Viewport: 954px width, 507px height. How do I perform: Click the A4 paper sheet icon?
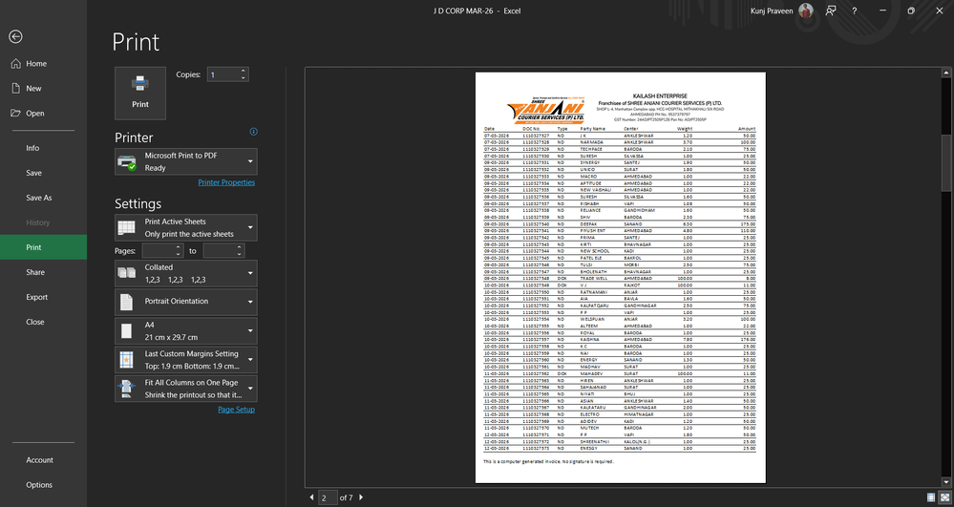(127, 331)
